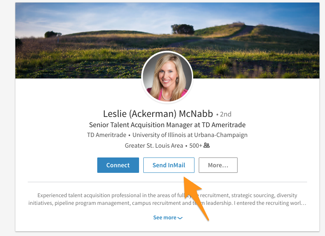Open TD Ameritrade company link
Image resolution: width=325 pixels, height=236 pixels.
pyautogui.click(x=107, y=135)
